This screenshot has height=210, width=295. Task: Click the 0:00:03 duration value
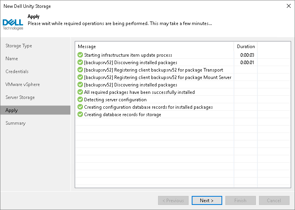tap(247, 55)
